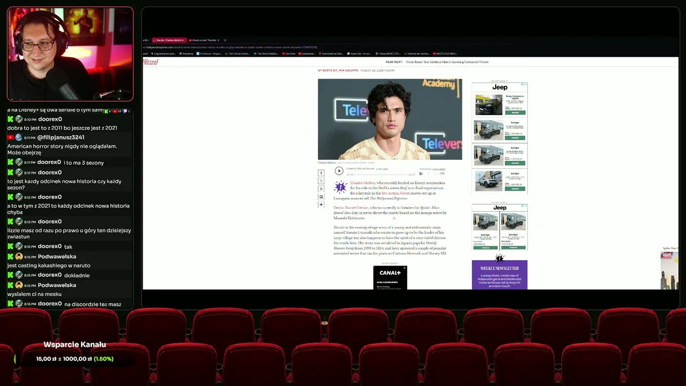686x386 pixels.
Task: Select chat message 'na discordzie tez masz'
Action: pyautogui.click(x=93, y=305)
